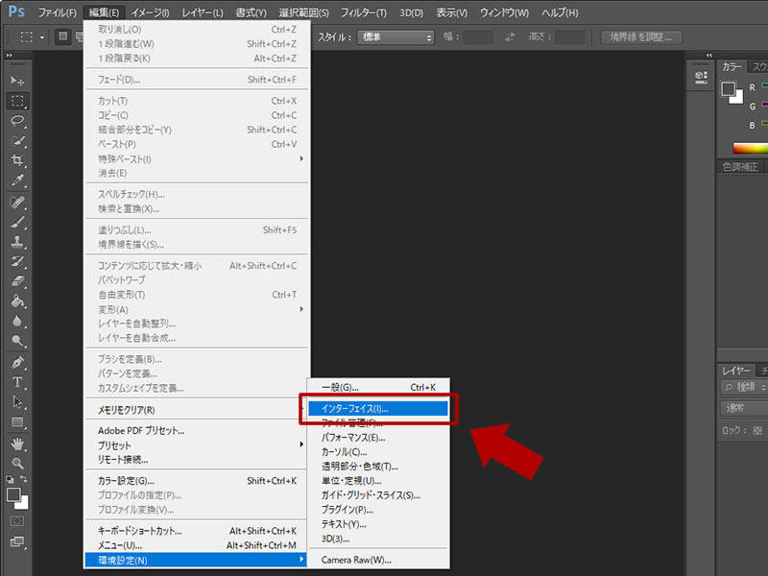Open the フィルター(T) menu
Viewport: 768px width, 576px height.
click(364, 12)
